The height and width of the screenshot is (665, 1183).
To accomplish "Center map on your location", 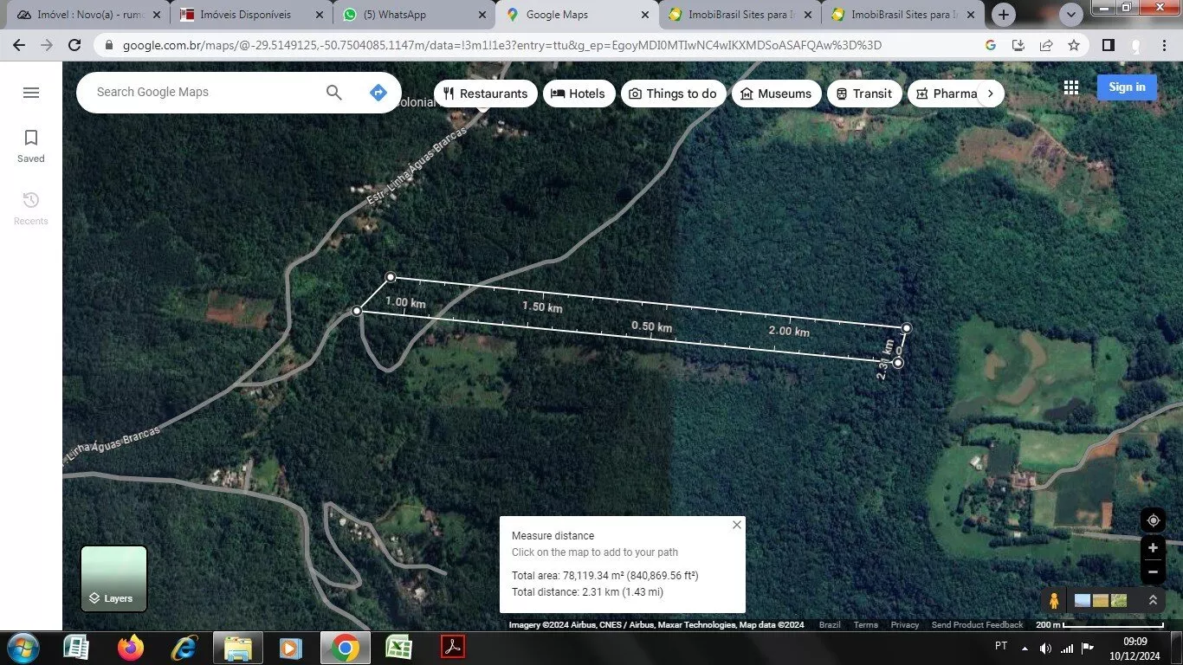I will (1153, 520).
